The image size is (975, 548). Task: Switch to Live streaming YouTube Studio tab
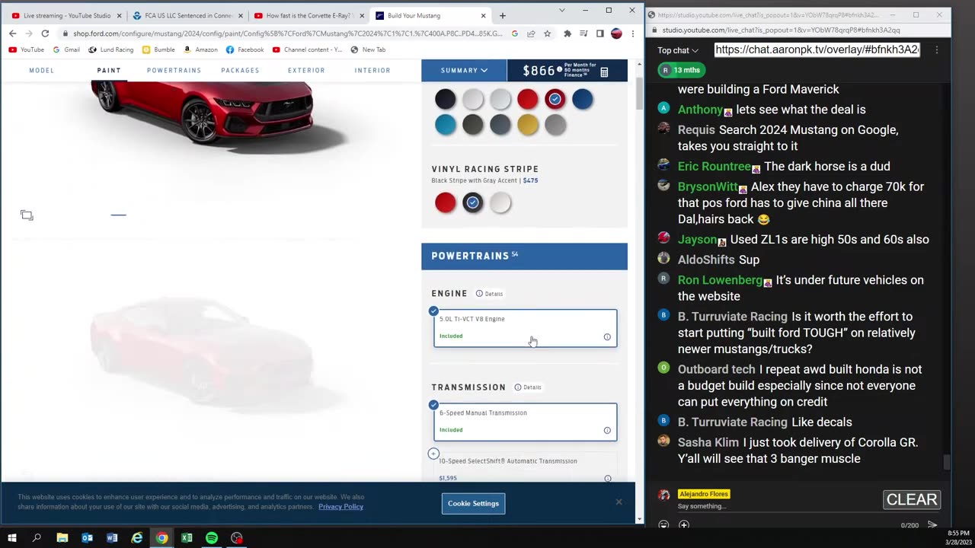65,15
